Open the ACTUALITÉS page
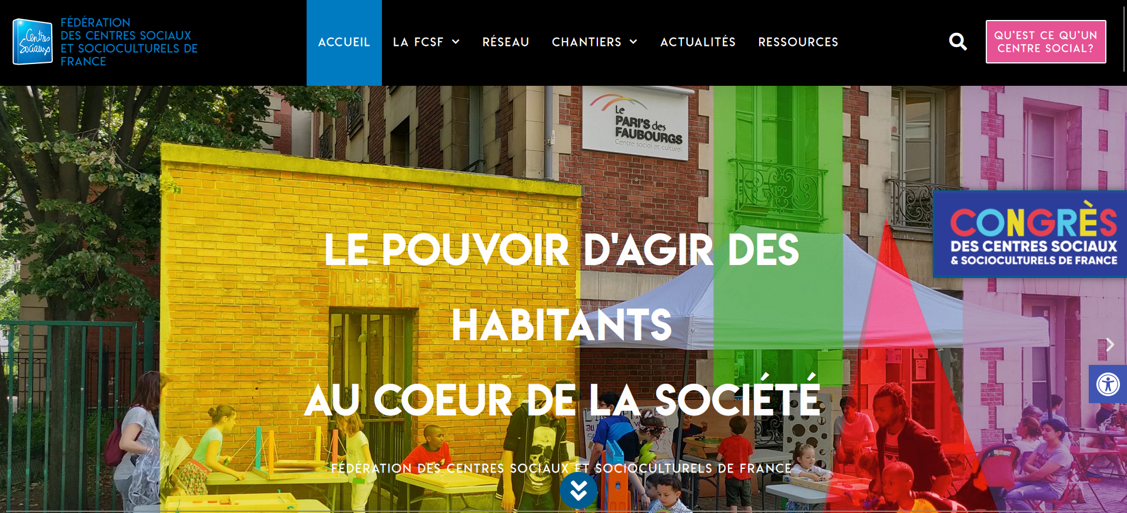The height and width of the screenshot is (513, 1127). tap(698, 42)
